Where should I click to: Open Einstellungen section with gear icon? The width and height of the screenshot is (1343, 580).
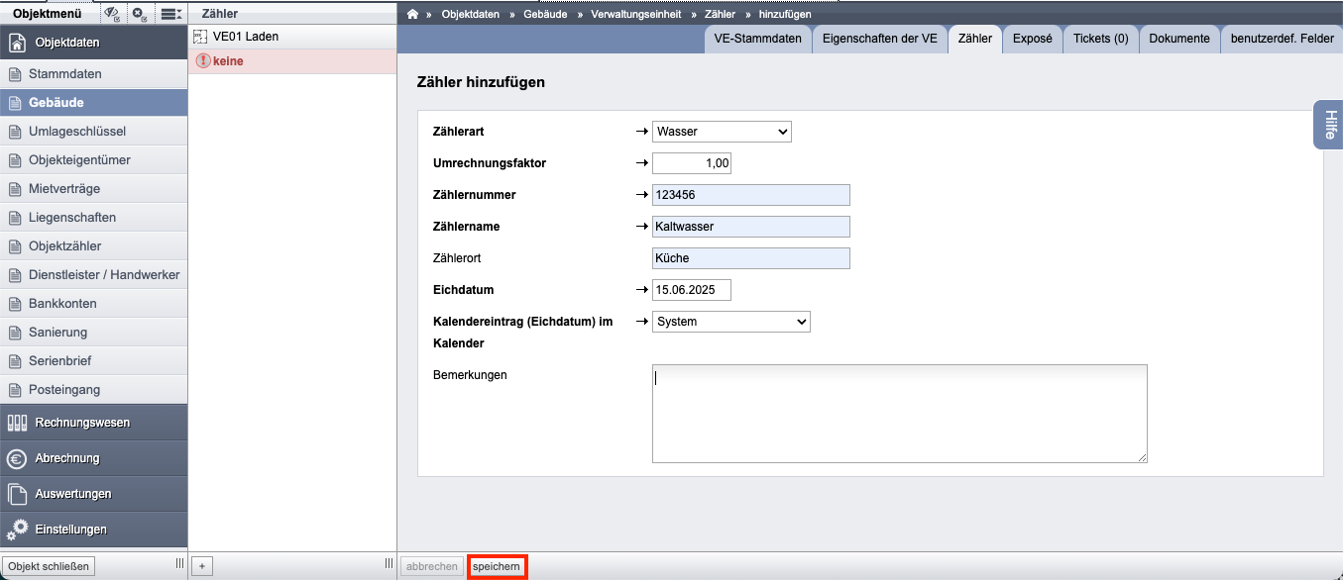pos(93,530)
